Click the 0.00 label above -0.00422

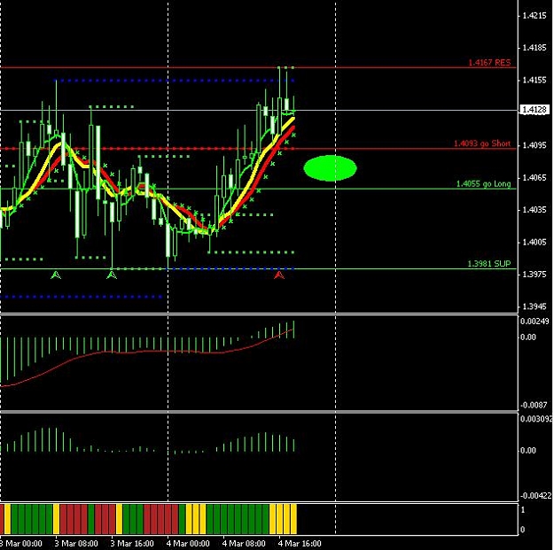tap(528, 451)
